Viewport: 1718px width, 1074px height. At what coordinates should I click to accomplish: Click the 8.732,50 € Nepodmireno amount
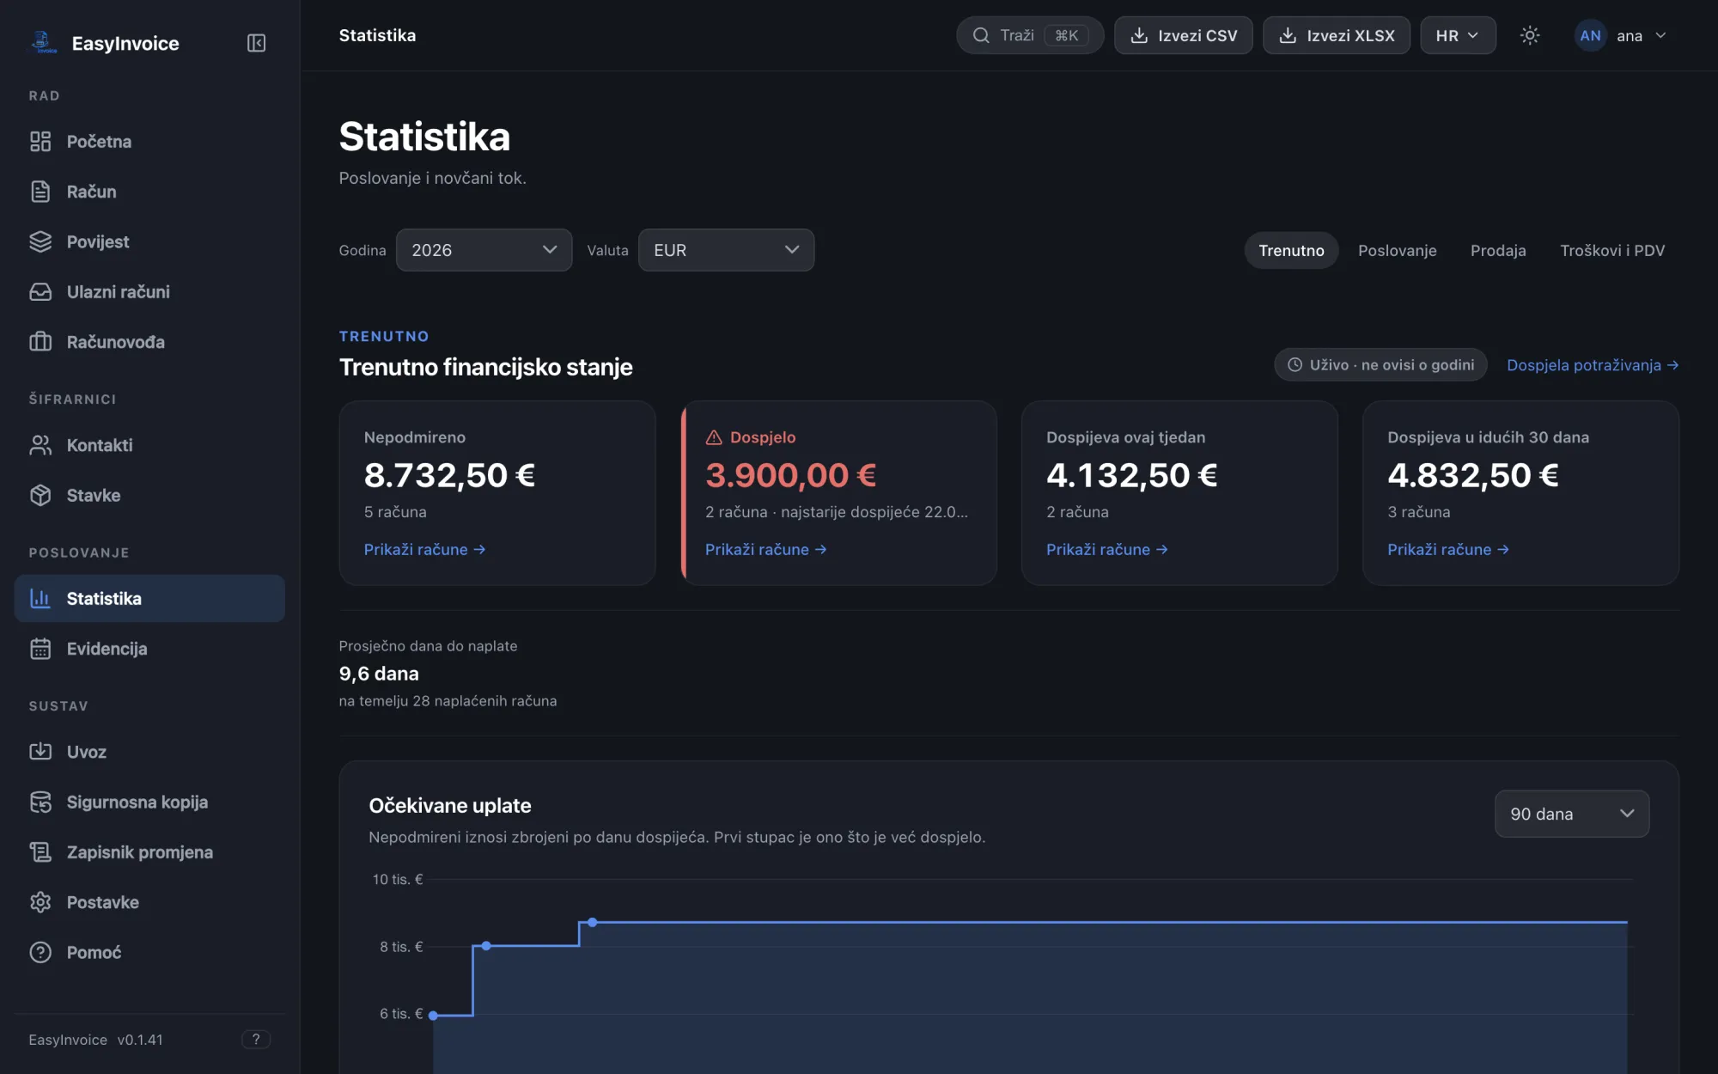[449, 475]
